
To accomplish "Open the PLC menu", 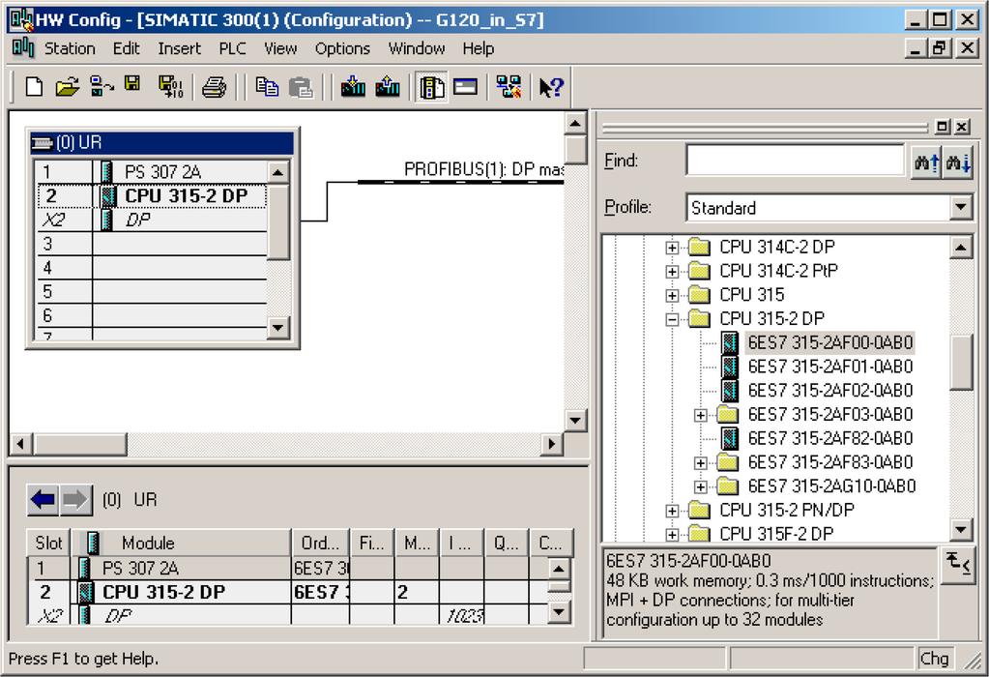I will (x=232, y=48).
